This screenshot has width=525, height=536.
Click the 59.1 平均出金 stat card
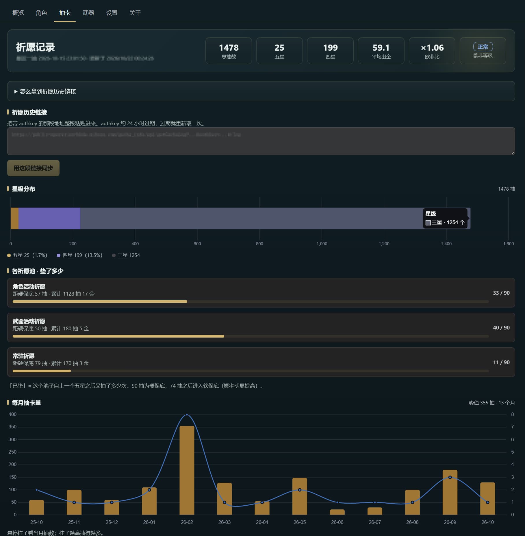(x=381, y=51)
